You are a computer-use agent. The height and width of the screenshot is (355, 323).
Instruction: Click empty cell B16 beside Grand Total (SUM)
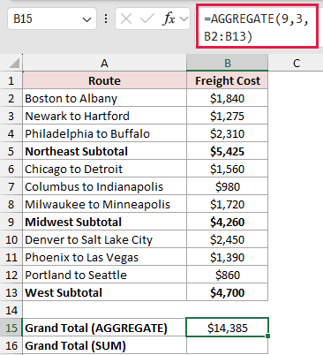pos(228,345)
